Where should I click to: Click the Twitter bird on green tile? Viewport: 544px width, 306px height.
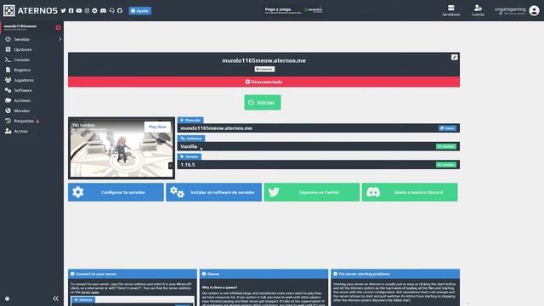click(274, 192)
